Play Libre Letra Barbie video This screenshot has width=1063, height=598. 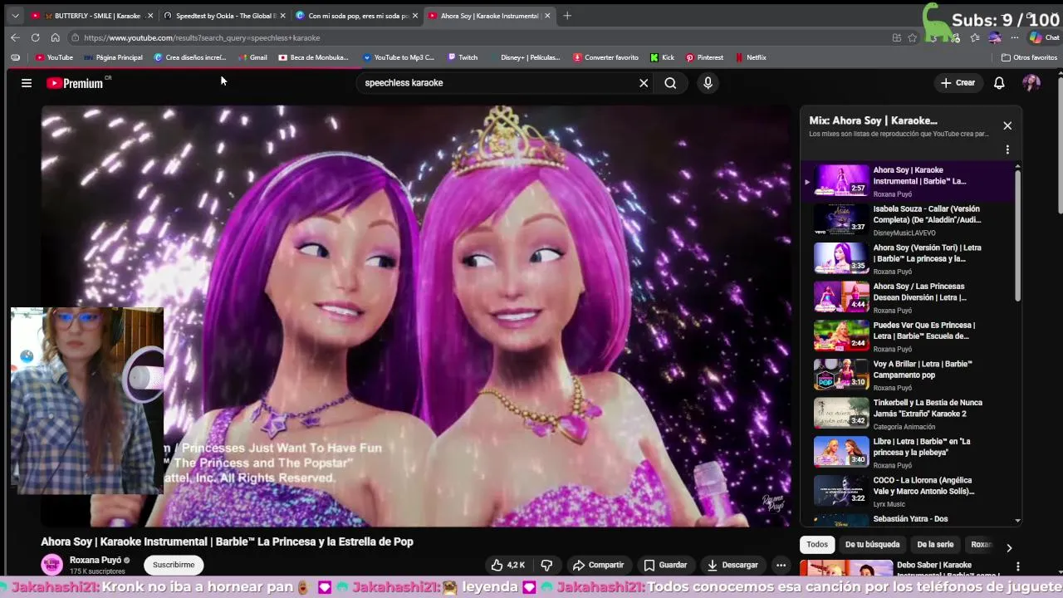[907, 453]
